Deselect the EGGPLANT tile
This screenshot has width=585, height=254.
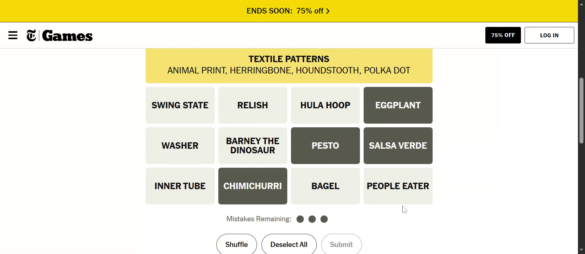[398, 105]
